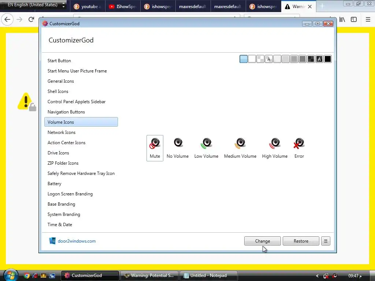Open the Drive Icons category
The image size is (375, 281).
[81, 153]
